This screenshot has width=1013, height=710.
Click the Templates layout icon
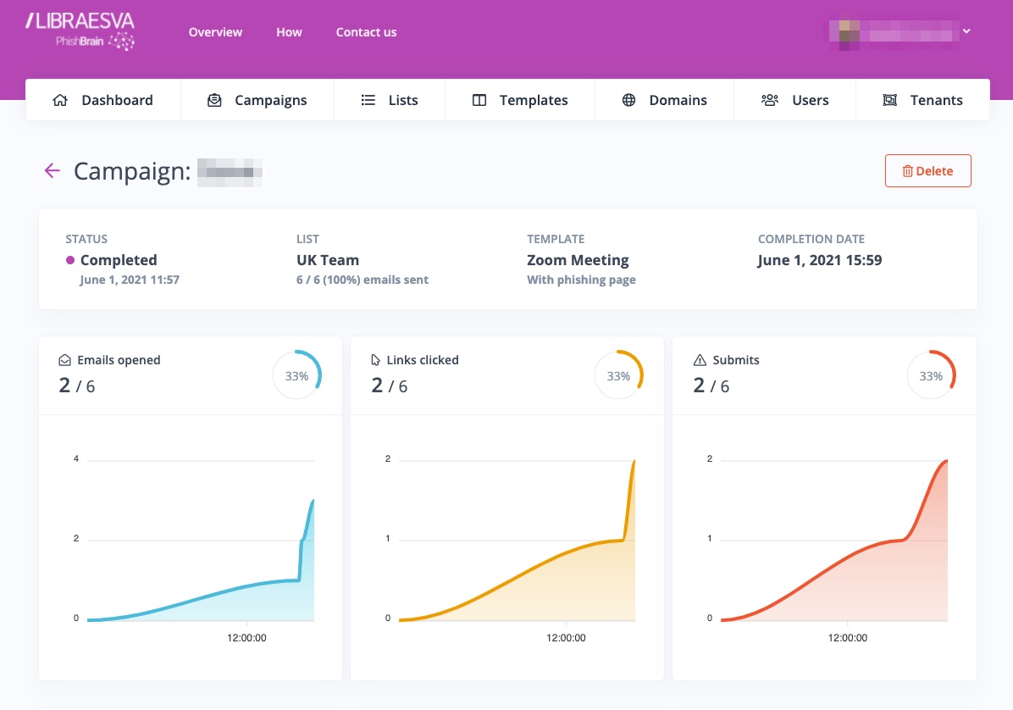[x=479, y=100]
